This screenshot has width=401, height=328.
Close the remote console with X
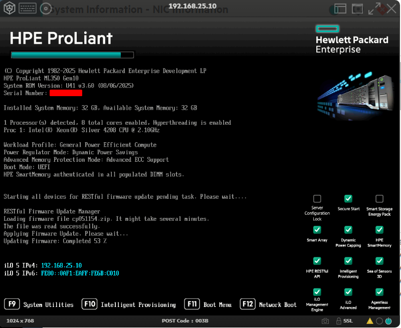[391, 9]
